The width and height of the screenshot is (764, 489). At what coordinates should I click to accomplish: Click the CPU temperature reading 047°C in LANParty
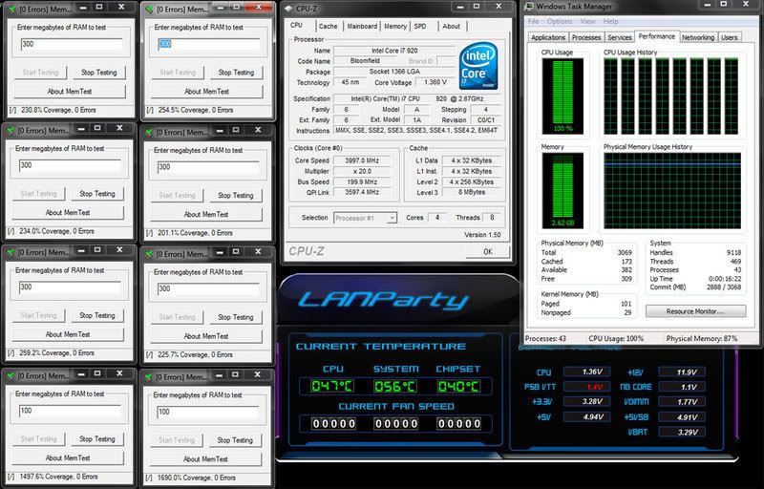pyautogui.click(x=332, y=386)
